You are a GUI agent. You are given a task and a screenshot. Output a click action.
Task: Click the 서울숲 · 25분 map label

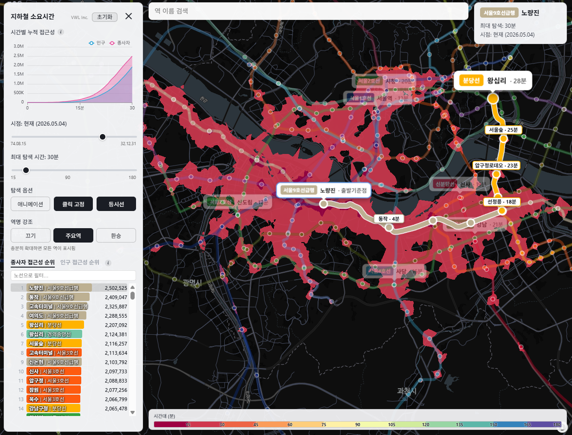503,129
